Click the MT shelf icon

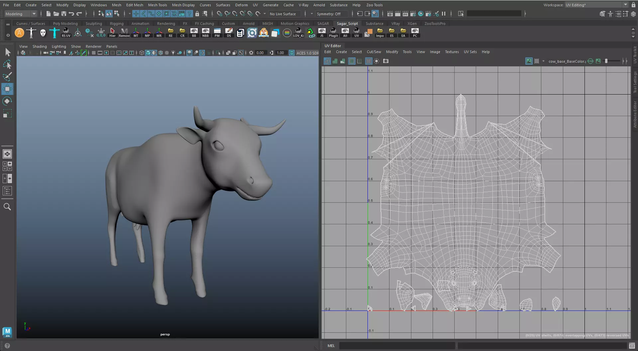point(136,33)
